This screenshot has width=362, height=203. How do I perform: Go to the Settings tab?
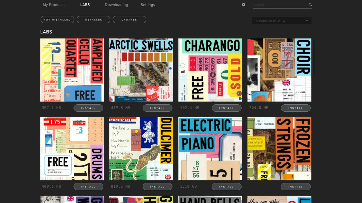tap(148, 5)
